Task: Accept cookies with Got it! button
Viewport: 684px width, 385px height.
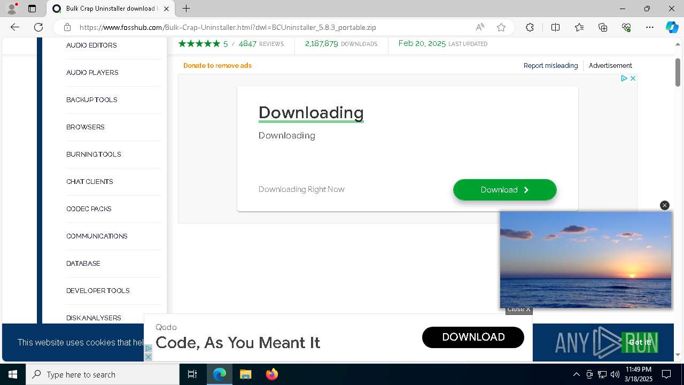Action: point(640,342)
